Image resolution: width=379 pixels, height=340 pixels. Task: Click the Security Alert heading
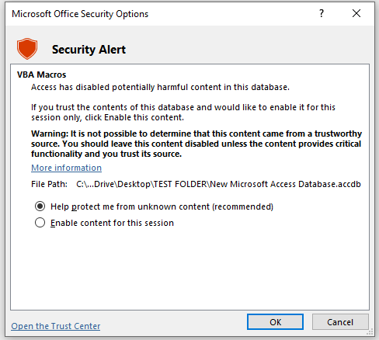point(89,50)
